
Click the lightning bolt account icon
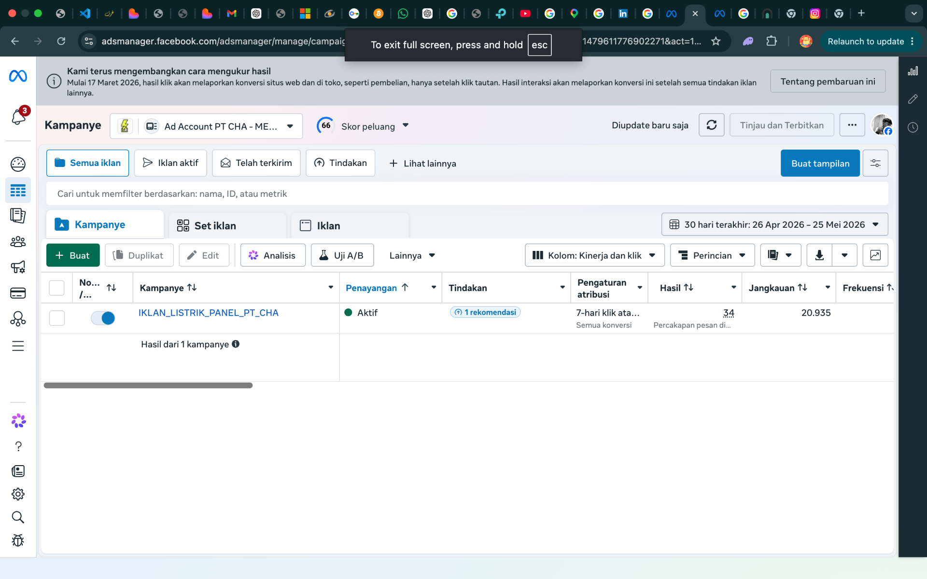(x=125, y=126)
